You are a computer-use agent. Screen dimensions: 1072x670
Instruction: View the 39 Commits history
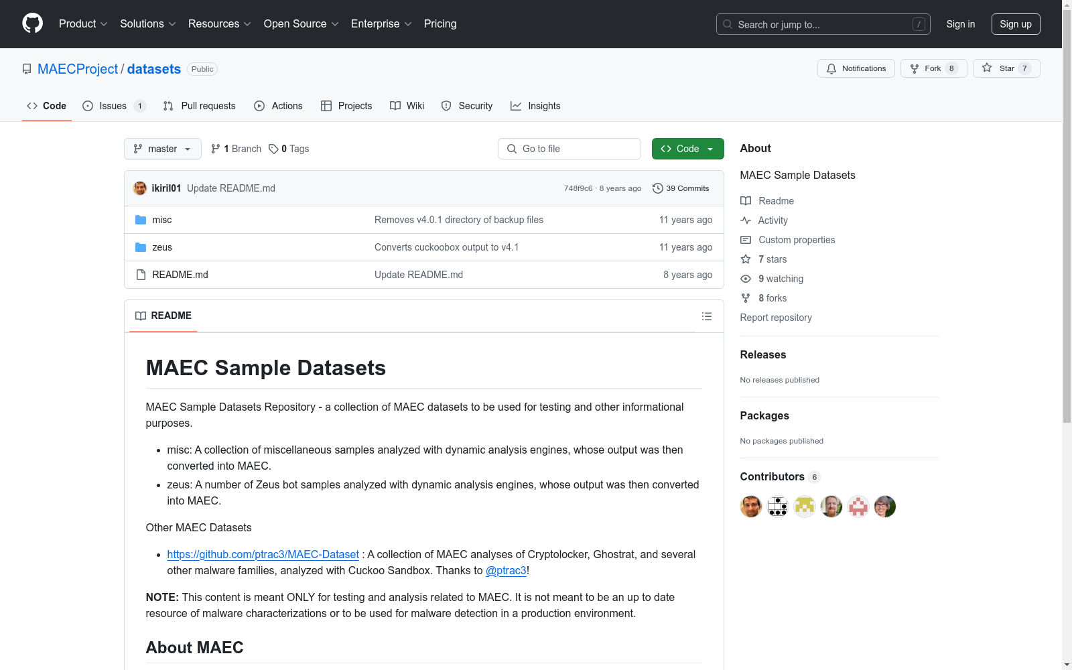click(x=681, y=188)
